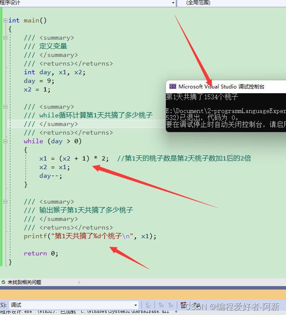The image size is (286, 315).
Task: Click the statement 'x1 = (x2 + 1) * 2;'
Action: 74,158
